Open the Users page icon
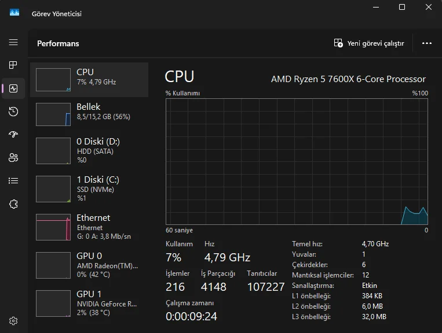The height and width of the screenshot is (333, 442). point(13,157)
